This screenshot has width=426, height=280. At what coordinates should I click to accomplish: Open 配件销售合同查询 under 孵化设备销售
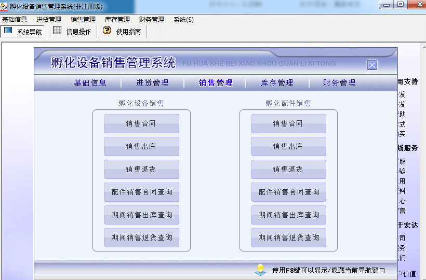141,192
